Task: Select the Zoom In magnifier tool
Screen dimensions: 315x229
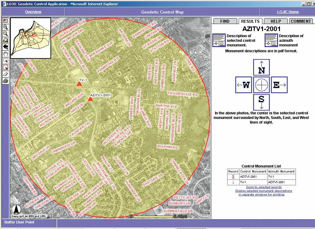Action: tap(6, 27)
